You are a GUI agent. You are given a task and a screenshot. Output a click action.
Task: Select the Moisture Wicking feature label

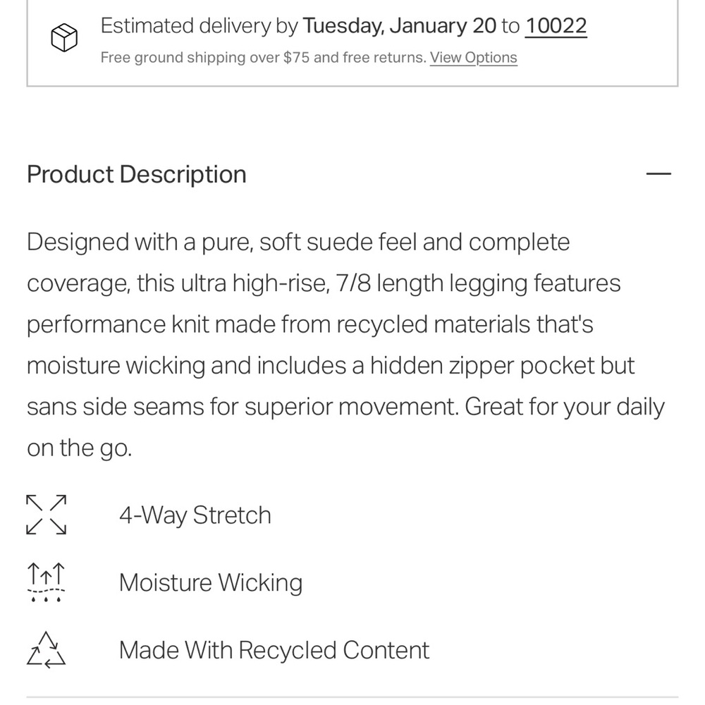[211, 583]
